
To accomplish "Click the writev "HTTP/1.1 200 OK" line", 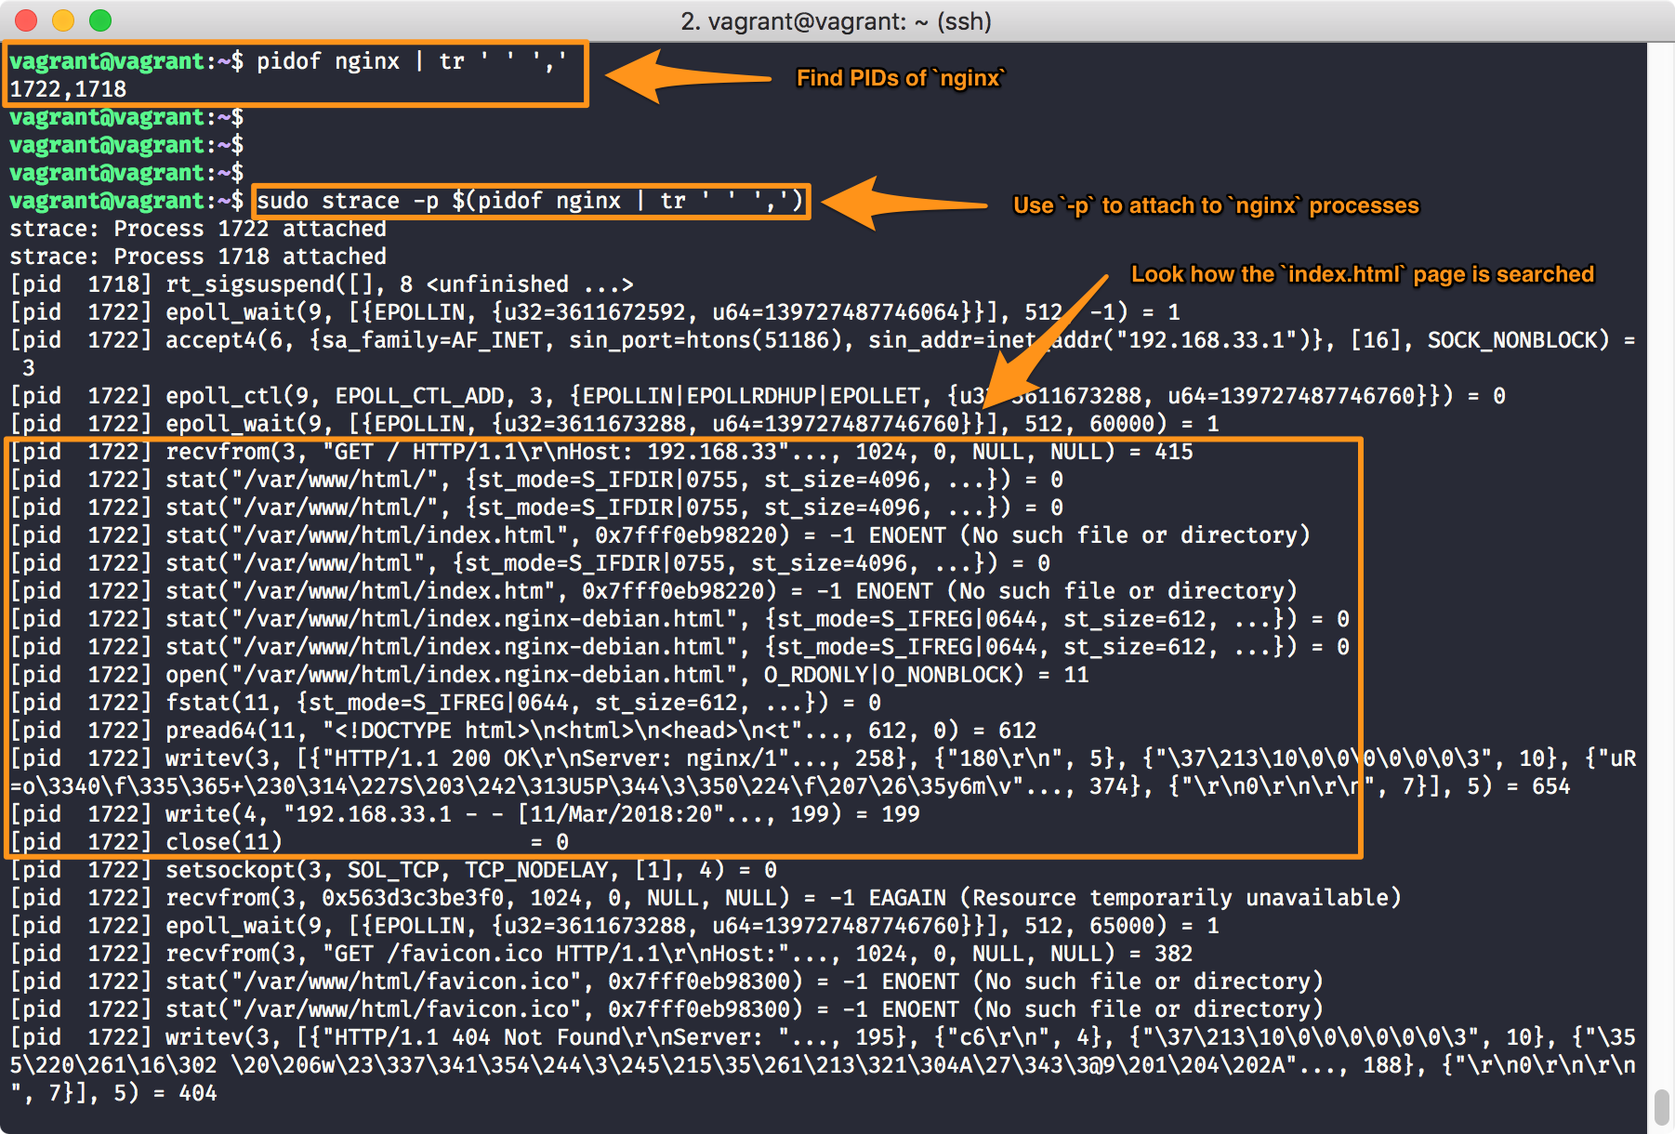I will tap(823, 772).
